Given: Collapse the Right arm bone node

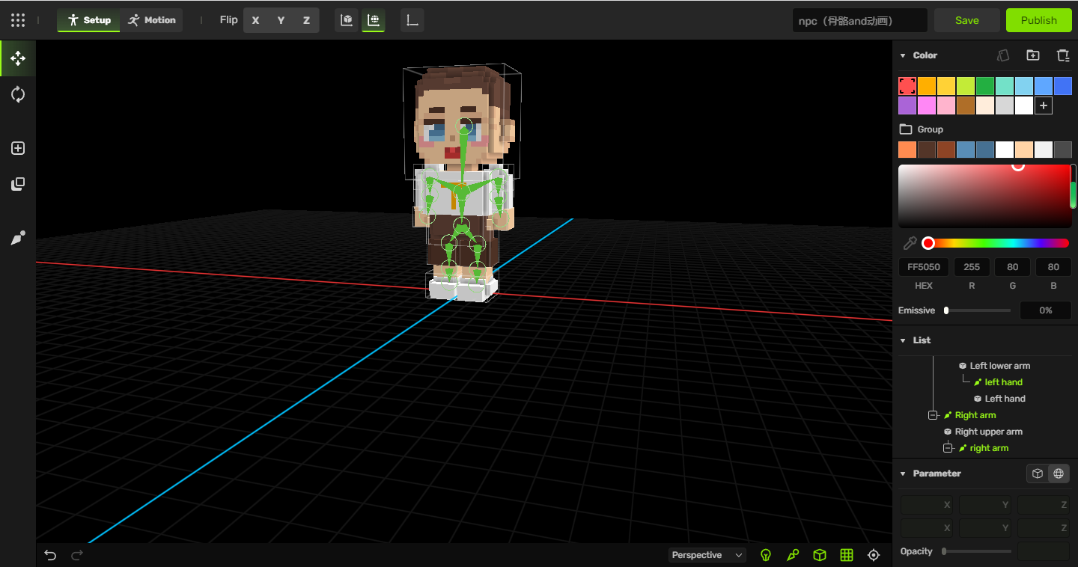Looking at the screenshot, I should click(933, 415).
